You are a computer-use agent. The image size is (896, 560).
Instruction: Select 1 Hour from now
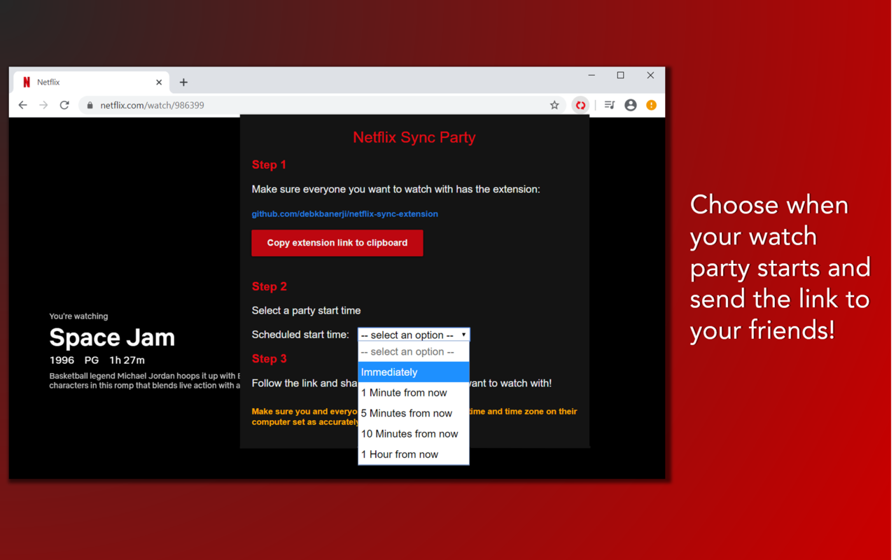click(x=414, y=454)
